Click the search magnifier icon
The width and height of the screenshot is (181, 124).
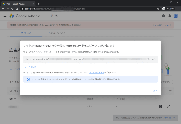click(x=11, y=91)
